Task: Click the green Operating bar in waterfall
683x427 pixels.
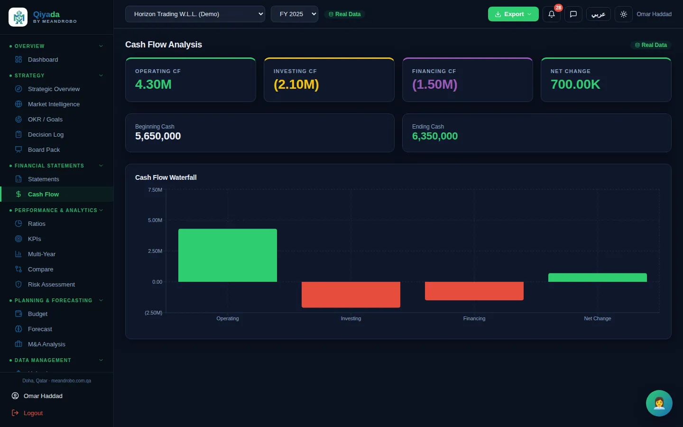Action: [228, 255]
